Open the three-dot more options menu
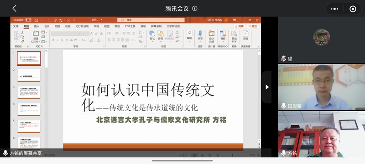This screenshot has width=365, height=164. point(334,9)
